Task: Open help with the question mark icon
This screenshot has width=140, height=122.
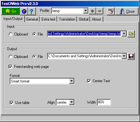Action: 31,11
